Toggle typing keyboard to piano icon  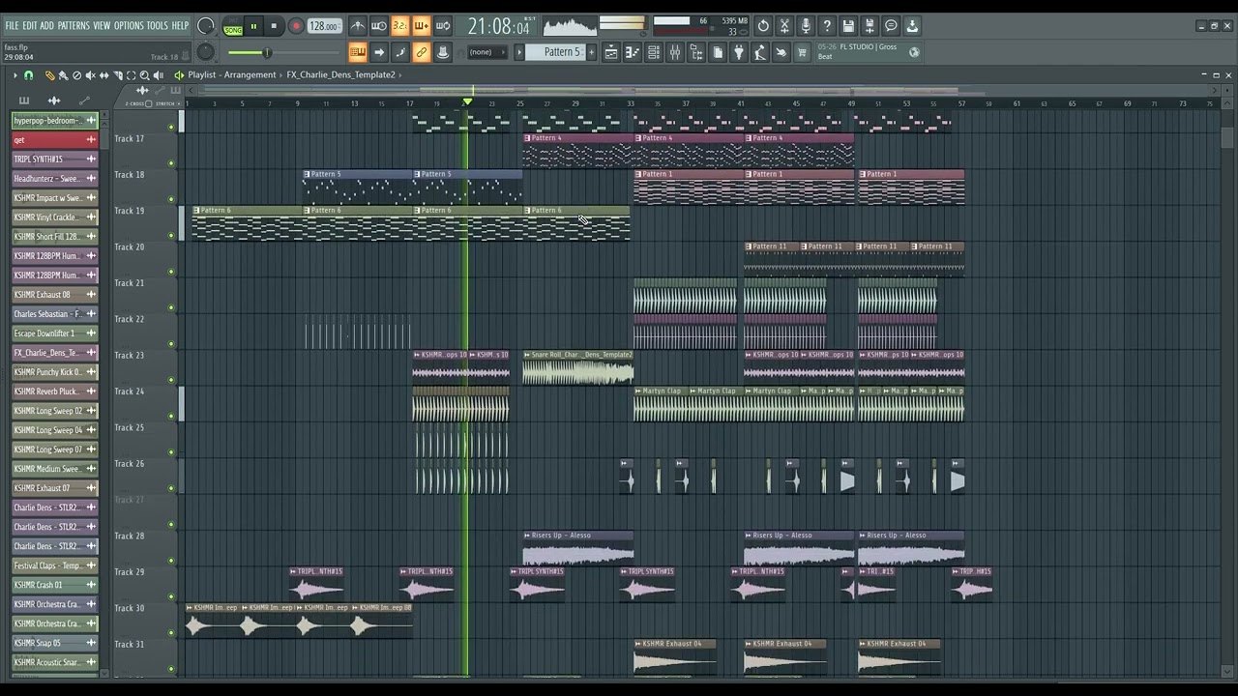pyautogui.click(x=358, y=52)
